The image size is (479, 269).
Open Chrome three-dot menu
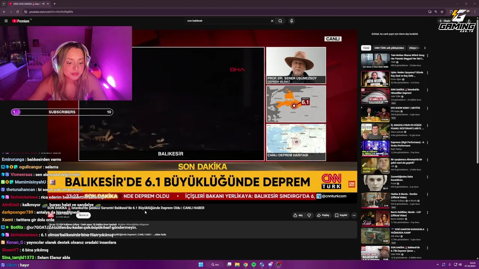[475, 12]
